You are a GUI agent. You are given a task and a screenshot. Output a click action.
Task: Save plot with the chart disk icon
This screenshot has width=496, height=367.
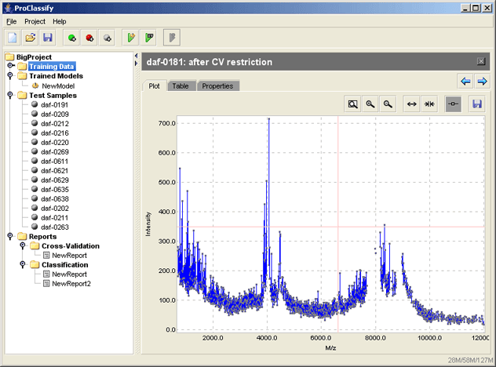476,104
